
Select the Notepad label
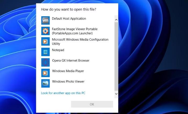58,50
